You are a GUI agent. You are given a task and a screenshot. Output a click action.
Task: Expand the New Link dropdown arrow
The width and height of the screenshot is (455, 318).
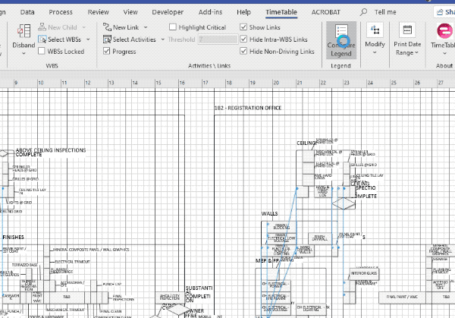[x=146, y=27]
